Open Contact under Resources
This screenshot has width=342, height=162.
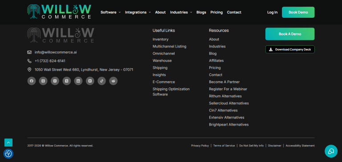coord(216,75)
